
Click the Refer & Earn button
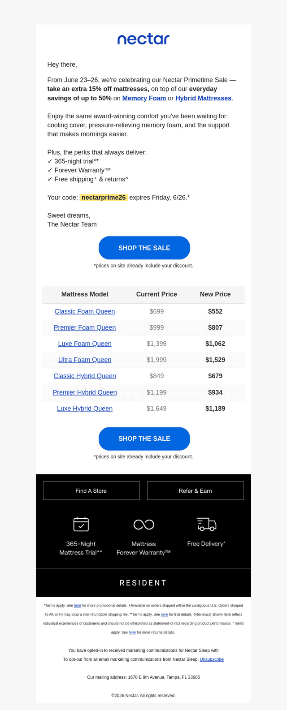196,491
